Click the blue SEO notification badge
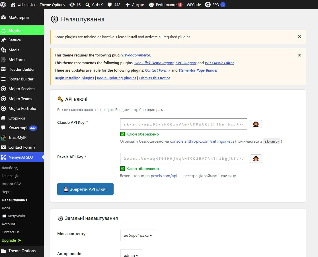 tap(223, 5)
